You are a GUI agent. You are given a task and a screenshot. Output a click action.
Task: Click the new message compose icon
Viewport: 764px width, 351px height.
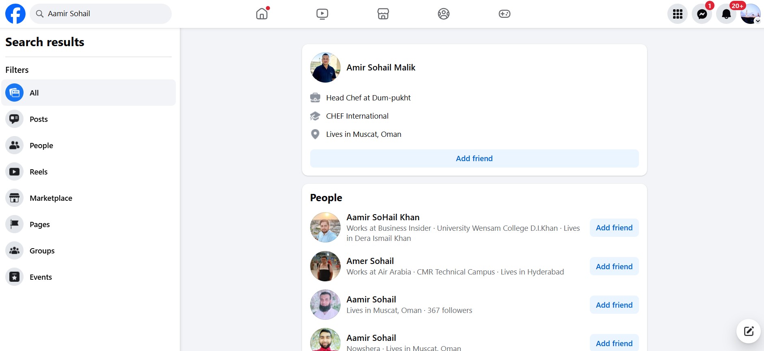pyautogui.click(x=749, y=331)
